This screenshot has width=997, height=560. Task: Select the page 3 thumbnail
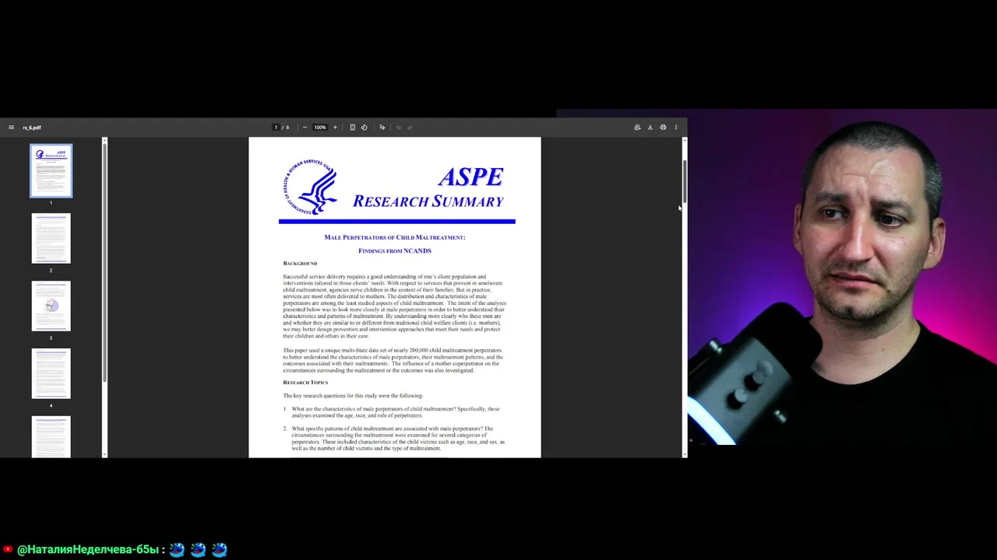(x=51, y=306)
